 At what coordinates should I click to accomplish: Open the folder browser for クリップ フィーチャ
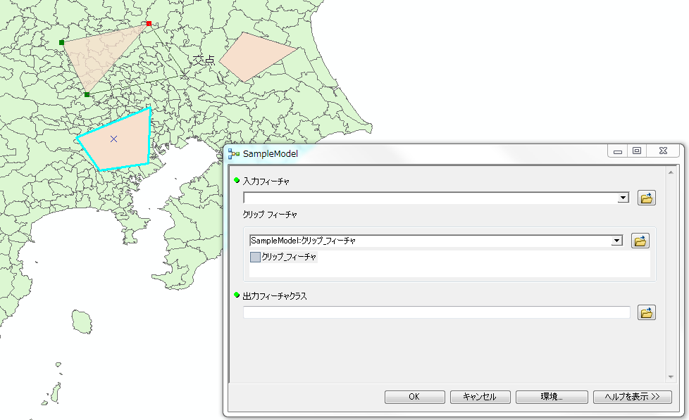pos(640,241)
